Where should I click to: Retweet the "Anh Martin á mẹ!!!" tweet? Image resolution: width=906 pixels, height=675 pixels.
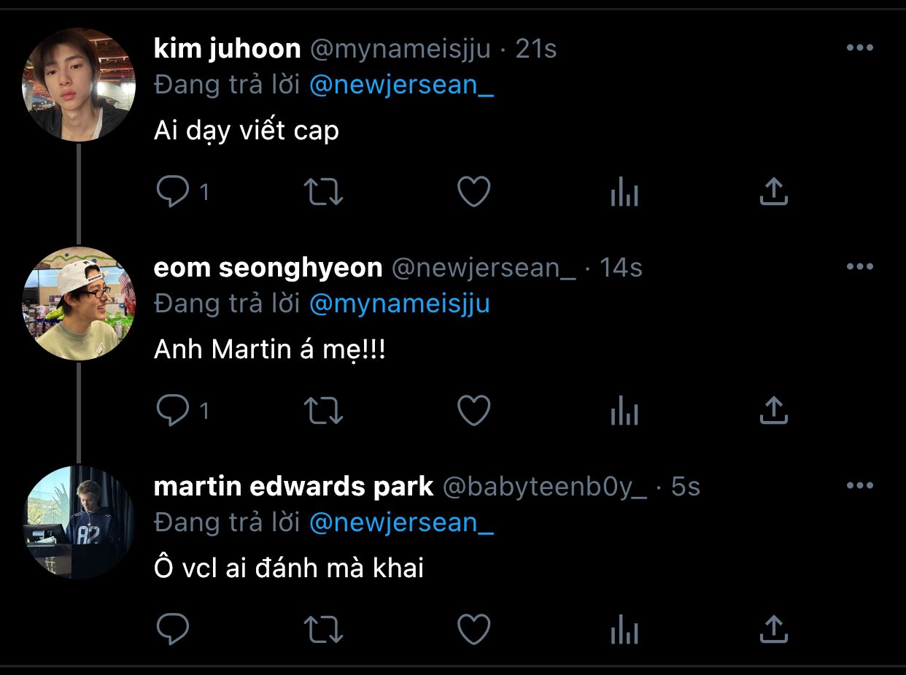pos(323,411)
